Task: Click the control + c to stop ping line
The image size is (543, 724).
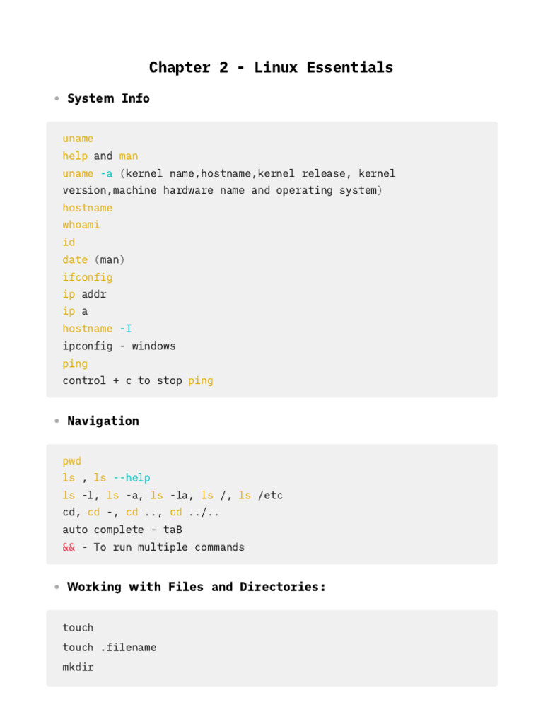Action: tap(138, 380)
